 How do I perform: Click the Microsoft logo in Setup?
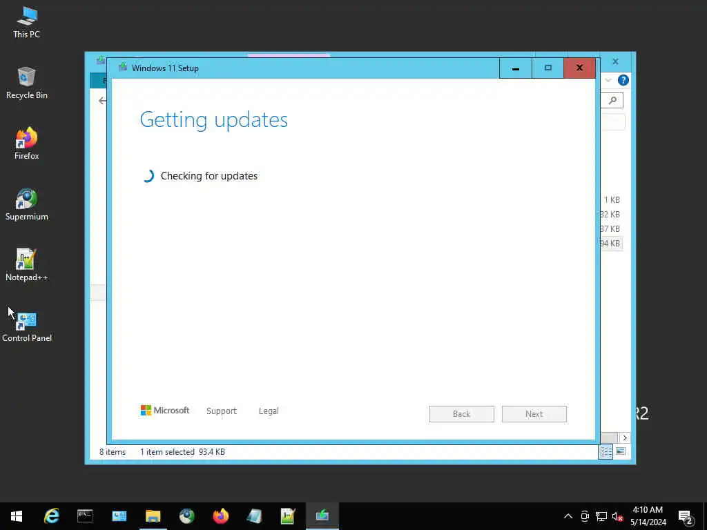pos(164,410)
